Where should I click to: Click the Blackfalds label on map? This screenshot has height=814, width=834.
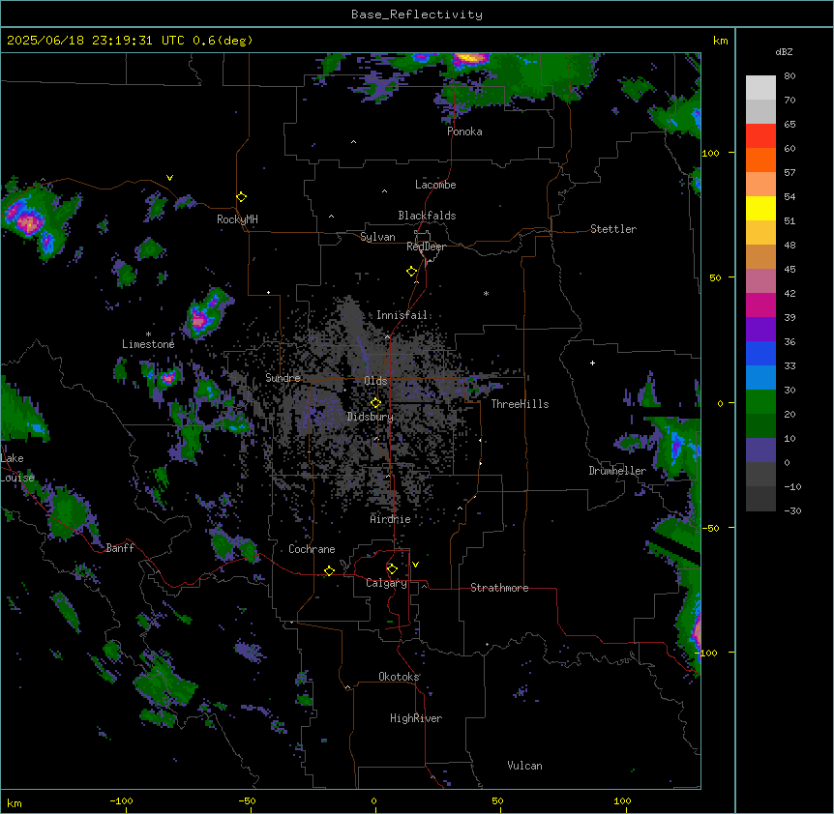click(x=427, y=216)
